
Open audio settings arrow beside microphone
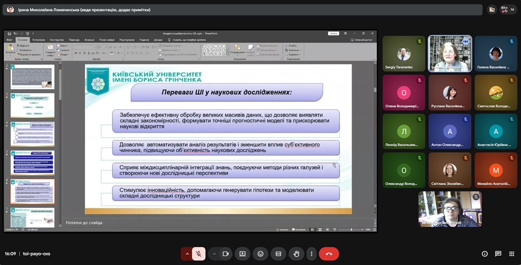[187, 254]
